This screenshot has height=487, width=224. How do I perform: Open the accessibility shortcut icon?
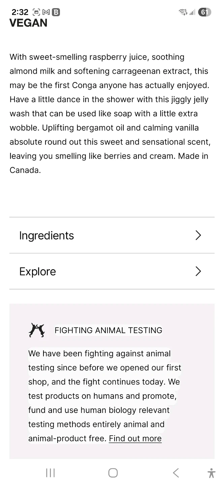pos(212,473)
